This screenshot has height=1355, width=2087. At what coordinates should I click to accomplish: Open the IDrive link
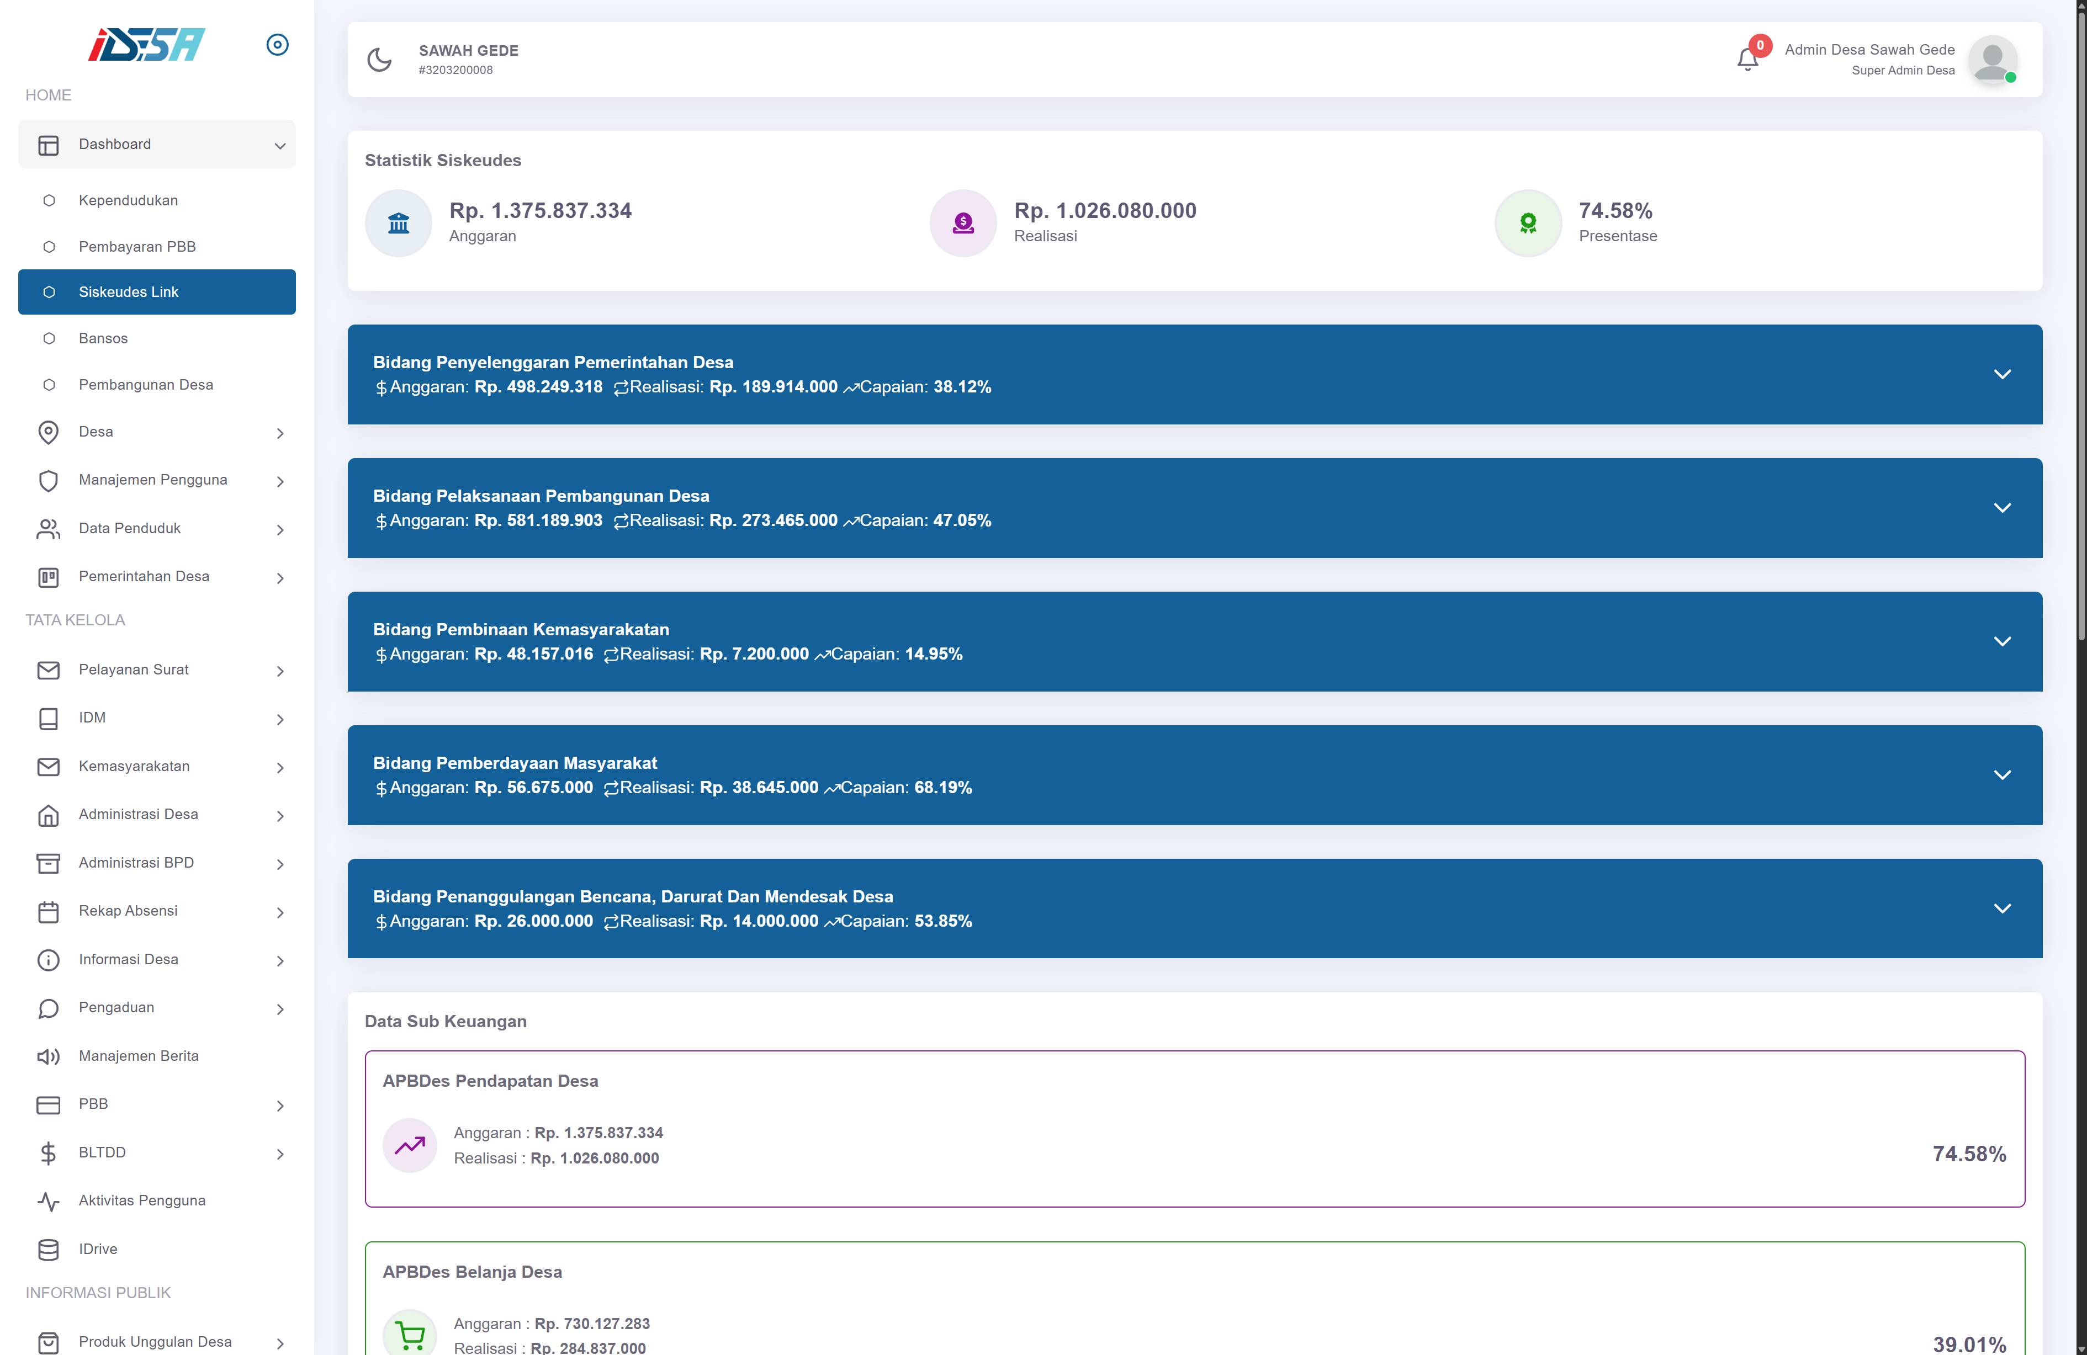tap(97, 1248)
